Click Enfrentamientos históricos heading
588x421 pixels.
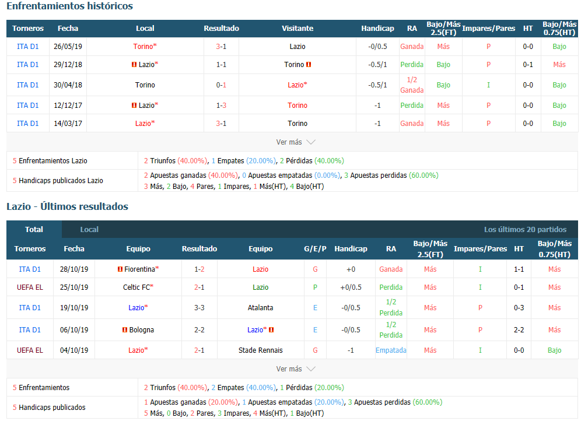(70, 6)
